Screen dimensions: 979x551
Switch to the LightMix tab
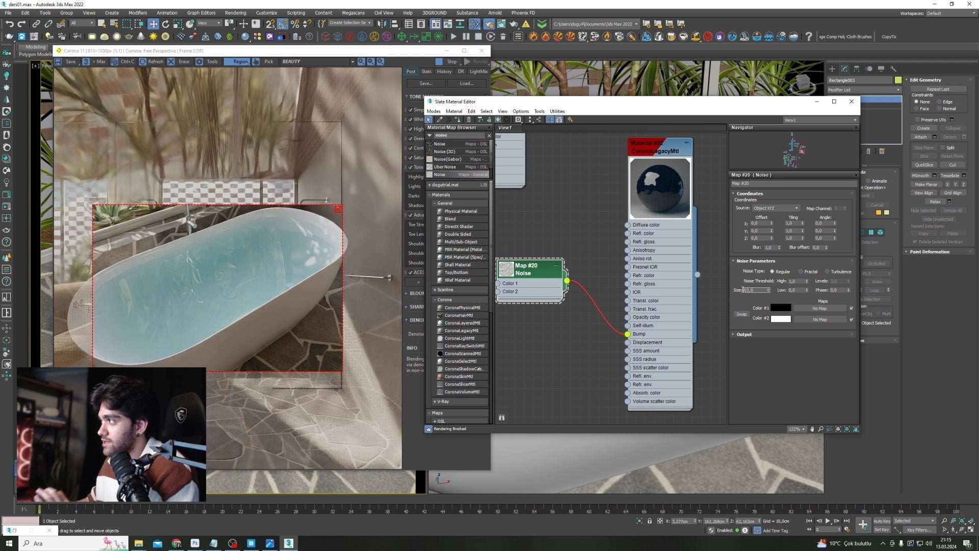[x=478, y=71]
